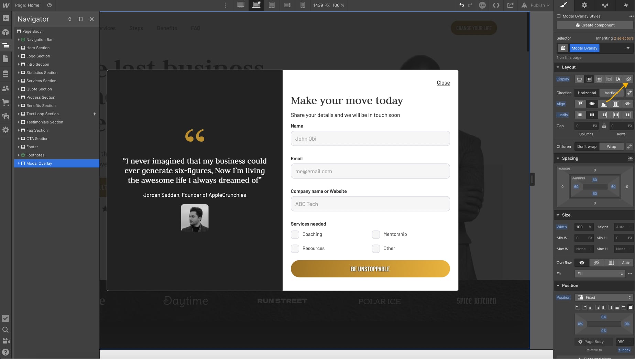Image resolution: width=635 pixels, height=360 pixels.
Task: Undo the last change
Action: pyautogui.click(x=461, y=5)
